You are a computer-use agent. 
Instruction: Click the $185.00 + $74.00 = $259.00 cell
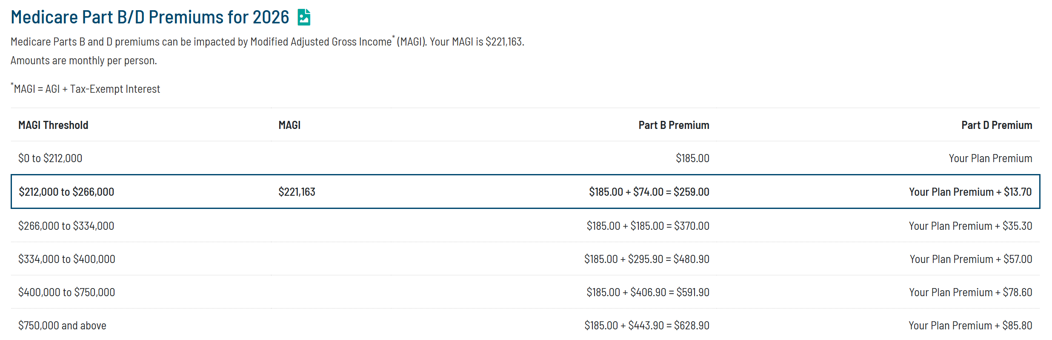coord(649,192)
